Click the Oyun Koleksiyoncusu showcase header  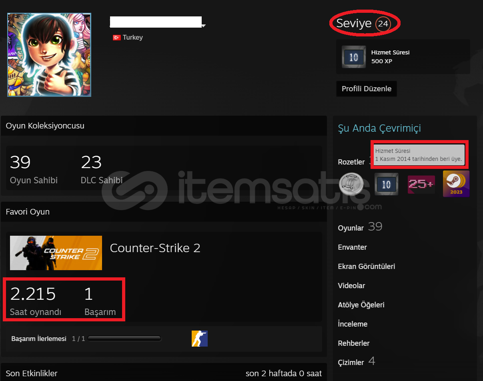point(164,126)
